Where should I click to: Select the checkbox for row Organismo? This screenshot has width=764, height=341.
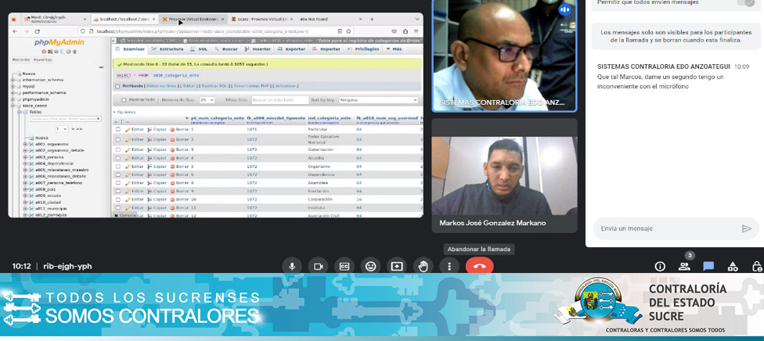coord(118,166)
